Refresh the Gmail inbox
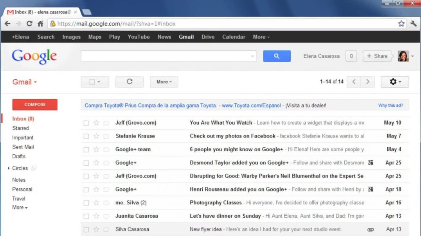Viewport: 421px width, 236px height. (130, 82)
